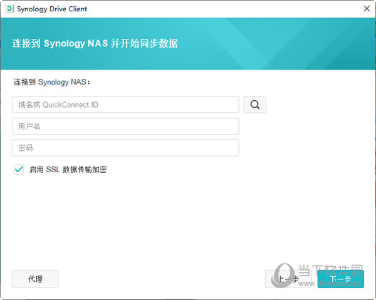Continue with the 下一步 button
The width and height of the screenshot is (376, 300).
click(341, 279)
